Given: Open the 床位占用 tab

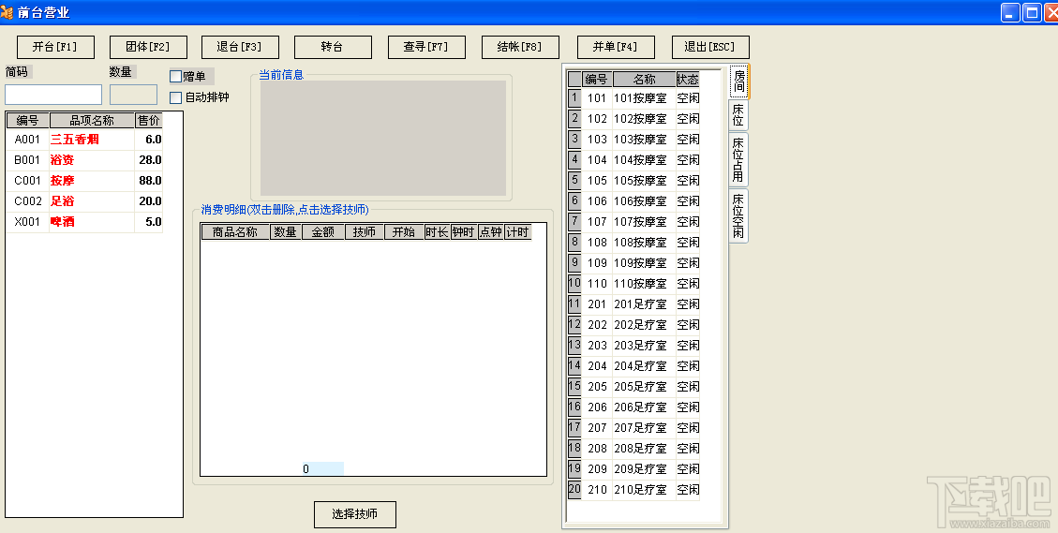Looking at the screenshot, I should [x=738, y=159].
